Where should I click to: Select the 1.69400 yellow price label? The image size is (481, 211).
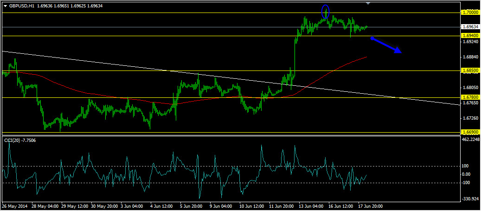click(470, 36)
